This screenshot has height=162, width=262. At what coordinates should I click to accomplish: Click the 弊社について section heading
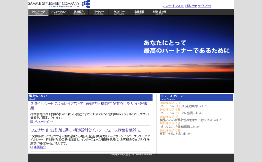click(x=90, y=98)
